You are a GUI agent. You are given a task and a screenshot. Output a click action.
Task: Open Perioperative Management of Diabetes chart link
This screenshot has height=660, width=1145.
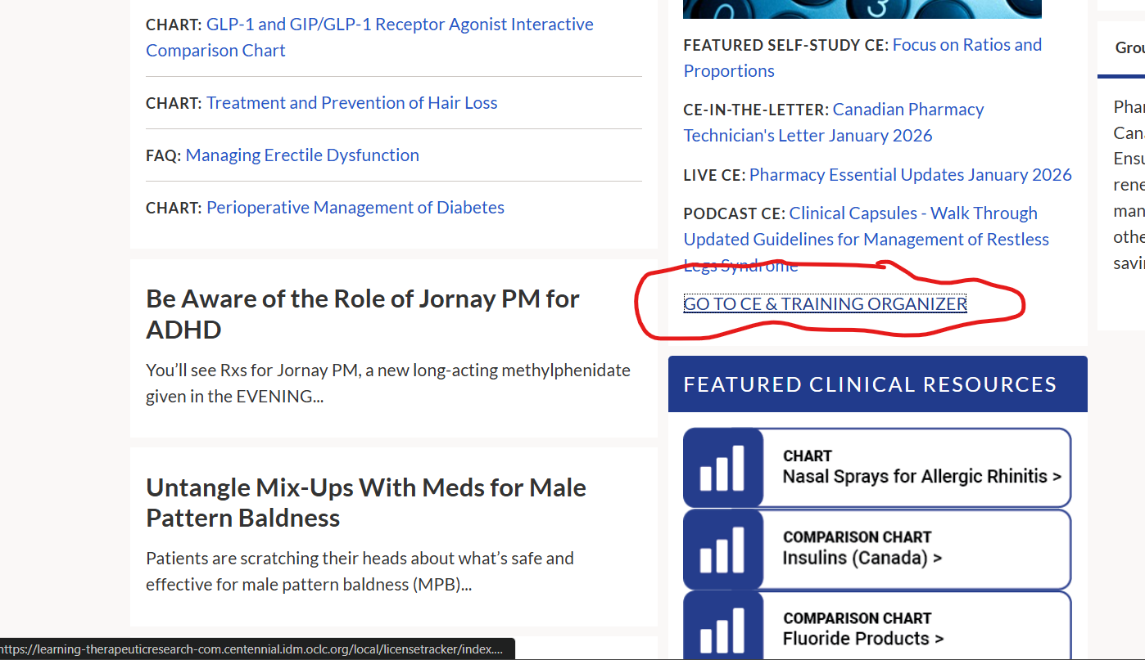[355, 208]
